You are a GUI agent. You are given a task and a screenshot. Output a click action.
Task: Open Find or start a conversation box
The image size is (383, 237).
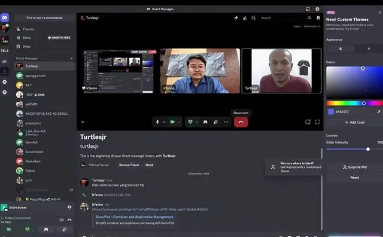point(44,18)
